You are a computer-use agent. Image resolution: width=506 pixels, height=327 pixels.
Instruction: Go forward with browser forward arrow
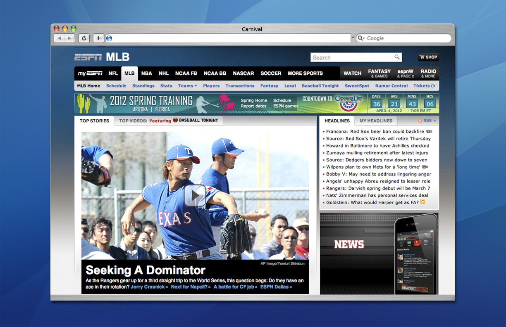pos(69,38)
